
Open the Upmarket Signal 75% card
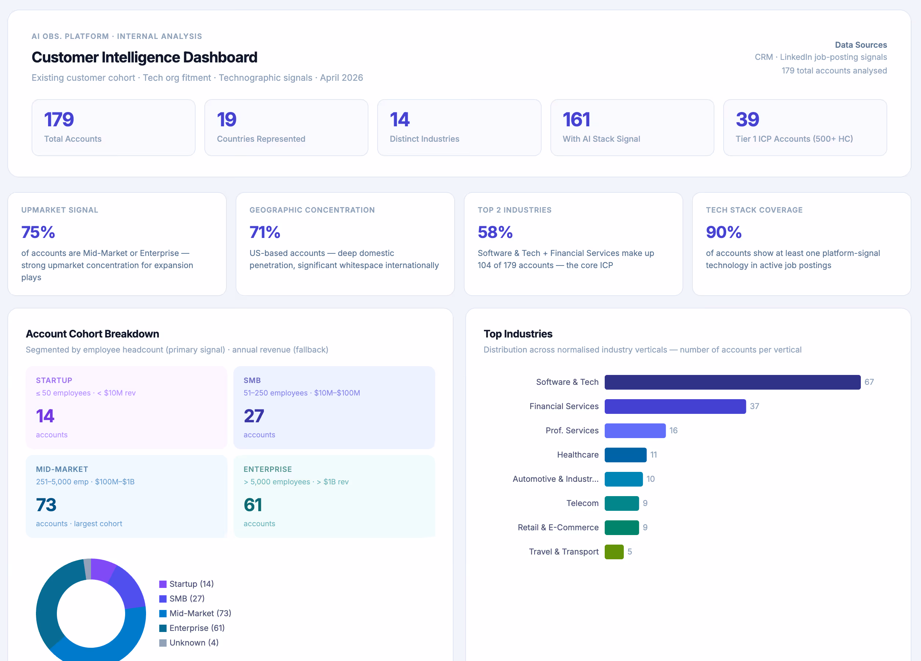coord(117,244)
